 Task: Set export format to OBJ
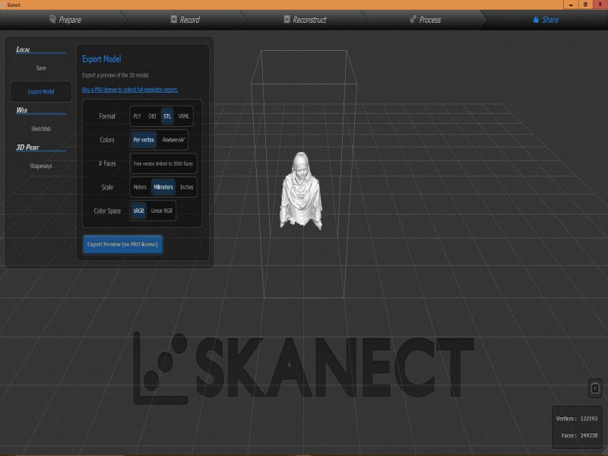click(152, 116)
